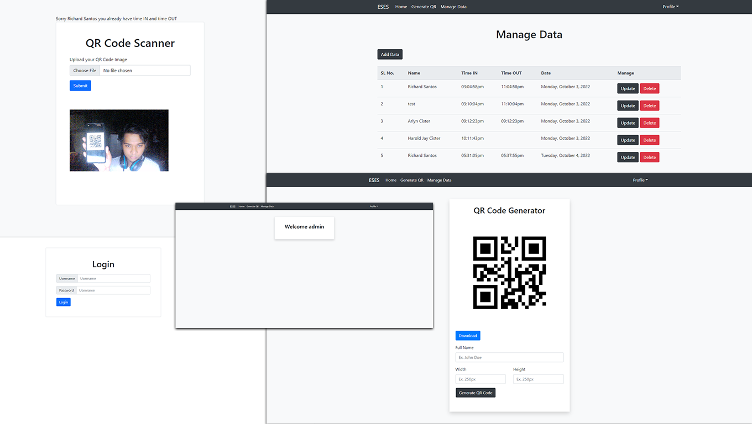Viewport: 752px width, 424px height.
Task: Open Generate QR in Manage Data navbar
Action: coord(424,7)
